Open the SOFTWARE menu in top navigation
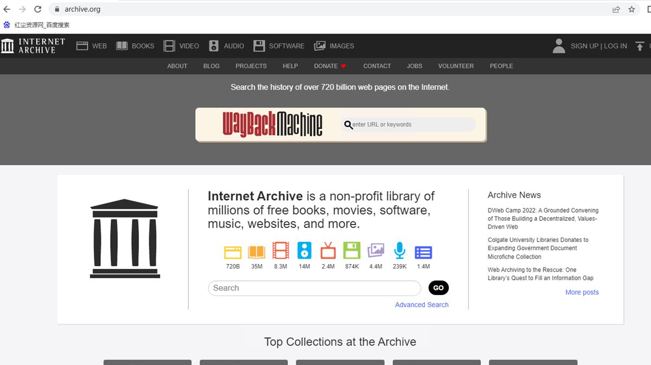Viewport: 651px width, 365px height. pos(279,46)
